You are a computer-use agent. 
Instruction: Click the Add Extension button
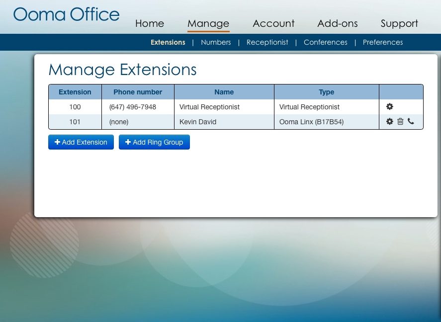(81, 142)
